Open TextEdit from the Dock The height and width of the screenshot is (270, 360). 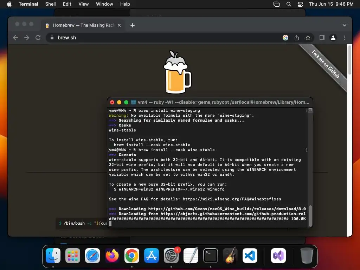191,256
